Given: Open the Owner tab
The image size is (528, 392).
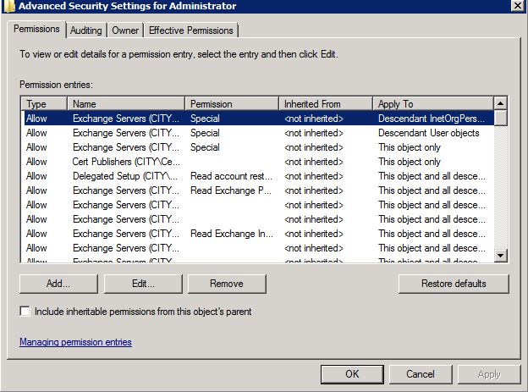Looking at the screenshot, I should tap(125, 30).
